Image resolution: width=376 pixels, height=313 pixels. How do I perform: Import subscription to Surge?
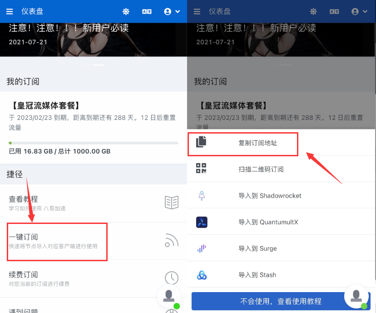(281, 248)
